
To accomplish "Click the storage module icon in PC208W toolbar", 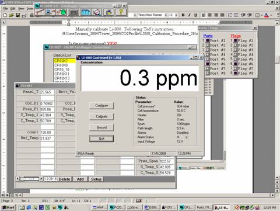I will (108, 12).
